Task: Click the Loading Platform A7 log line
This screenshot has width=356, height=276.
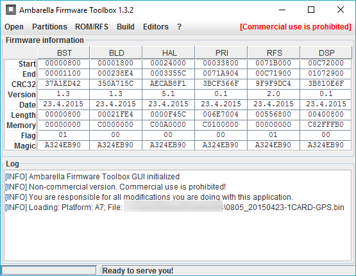Action: [174, 207]
